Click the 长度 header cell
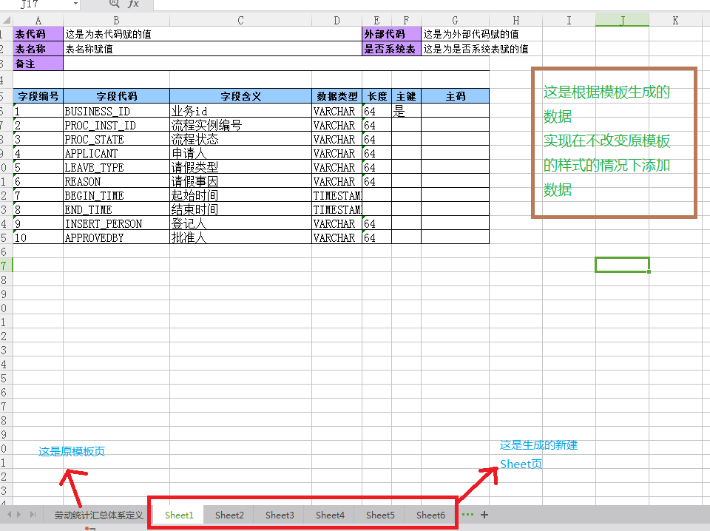This screenshot has height=531, width=710. [376, 96]
